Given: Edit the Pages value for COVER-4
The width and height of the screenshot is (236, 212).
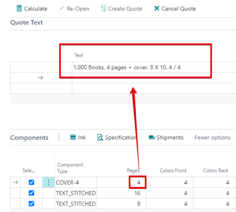Looking at the screenshot, I should (138, 182).
